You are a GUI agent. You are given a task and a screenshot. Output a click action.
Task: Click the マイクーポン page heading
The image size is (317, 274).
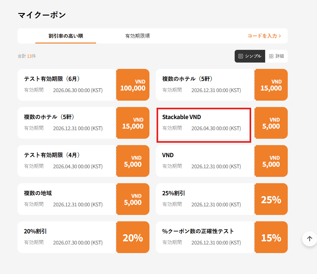pos(42,15)
